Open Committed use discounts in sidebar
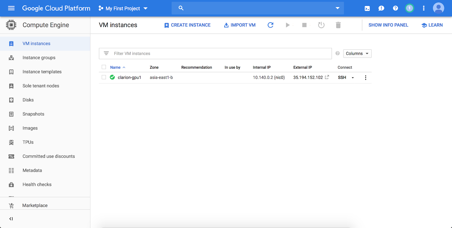452x228 pixels. point(45,156)
